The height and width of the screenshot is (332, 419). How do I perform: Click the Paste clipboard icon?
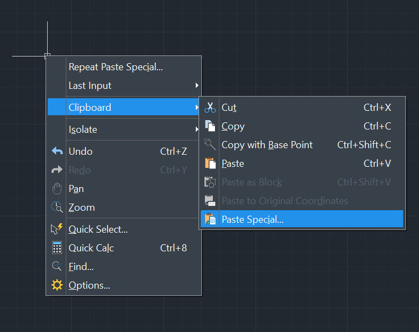coord(210,163)
